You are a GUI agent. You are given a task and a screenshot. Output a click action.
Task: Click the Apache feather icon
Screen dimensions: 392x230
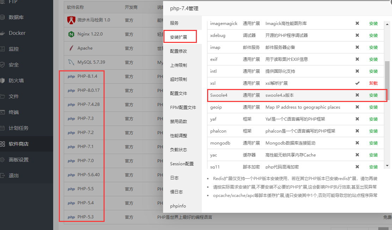click(71, 48)
